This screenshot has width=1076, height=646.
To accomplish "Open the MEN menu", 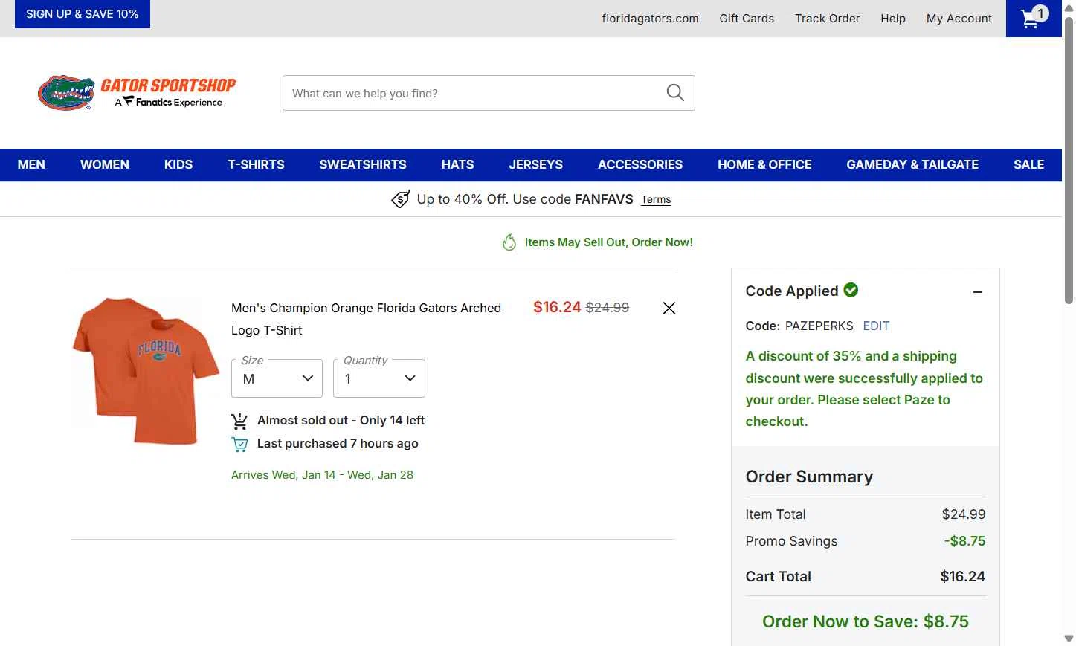I will tap(31, 165).
